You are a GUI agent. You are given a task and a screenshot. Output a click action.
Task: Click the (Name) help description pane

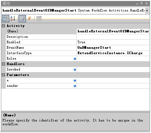click(75, 121)
